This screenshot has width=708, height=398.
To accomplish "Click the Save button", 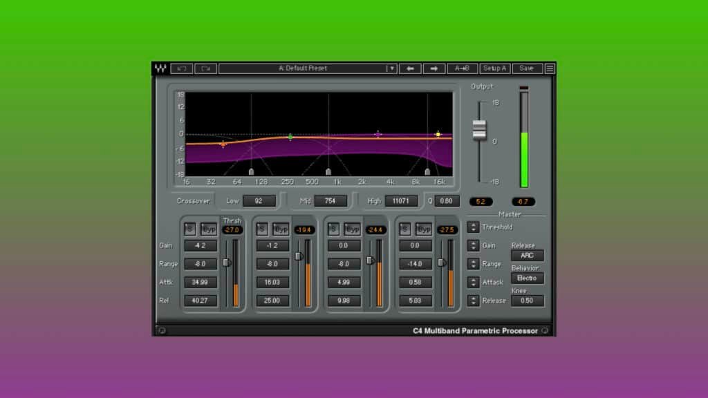I will pyautogui.click(x=527, y=68).
